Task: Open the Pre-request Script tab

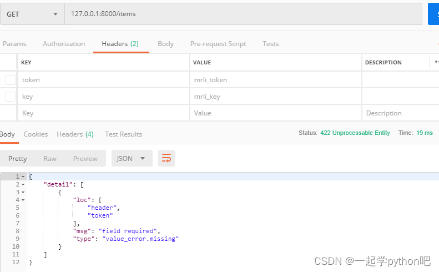Action: point(218,44)
